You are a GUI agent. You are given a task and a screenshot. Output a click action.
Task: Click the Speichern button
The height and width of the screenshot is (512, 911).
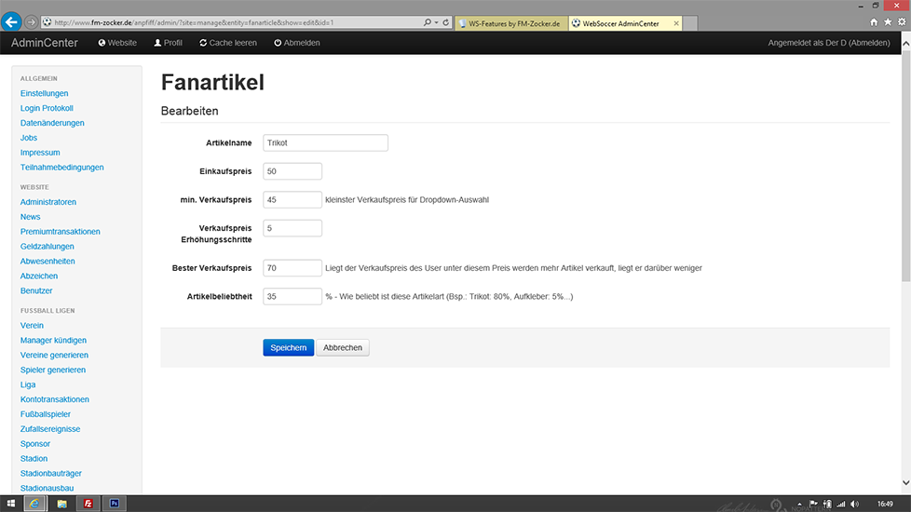(x=288, y=347)
